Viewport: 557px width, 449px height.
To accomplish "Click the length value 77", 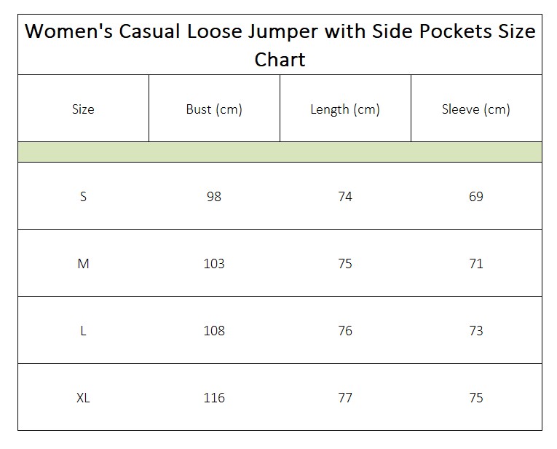I will [345, 397].
